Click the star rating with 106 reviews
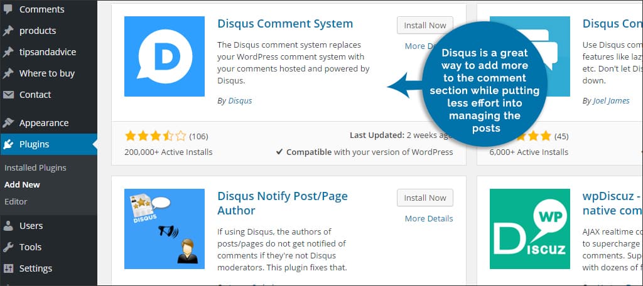This screenshot has width=643, height=286. click(156, 136)
